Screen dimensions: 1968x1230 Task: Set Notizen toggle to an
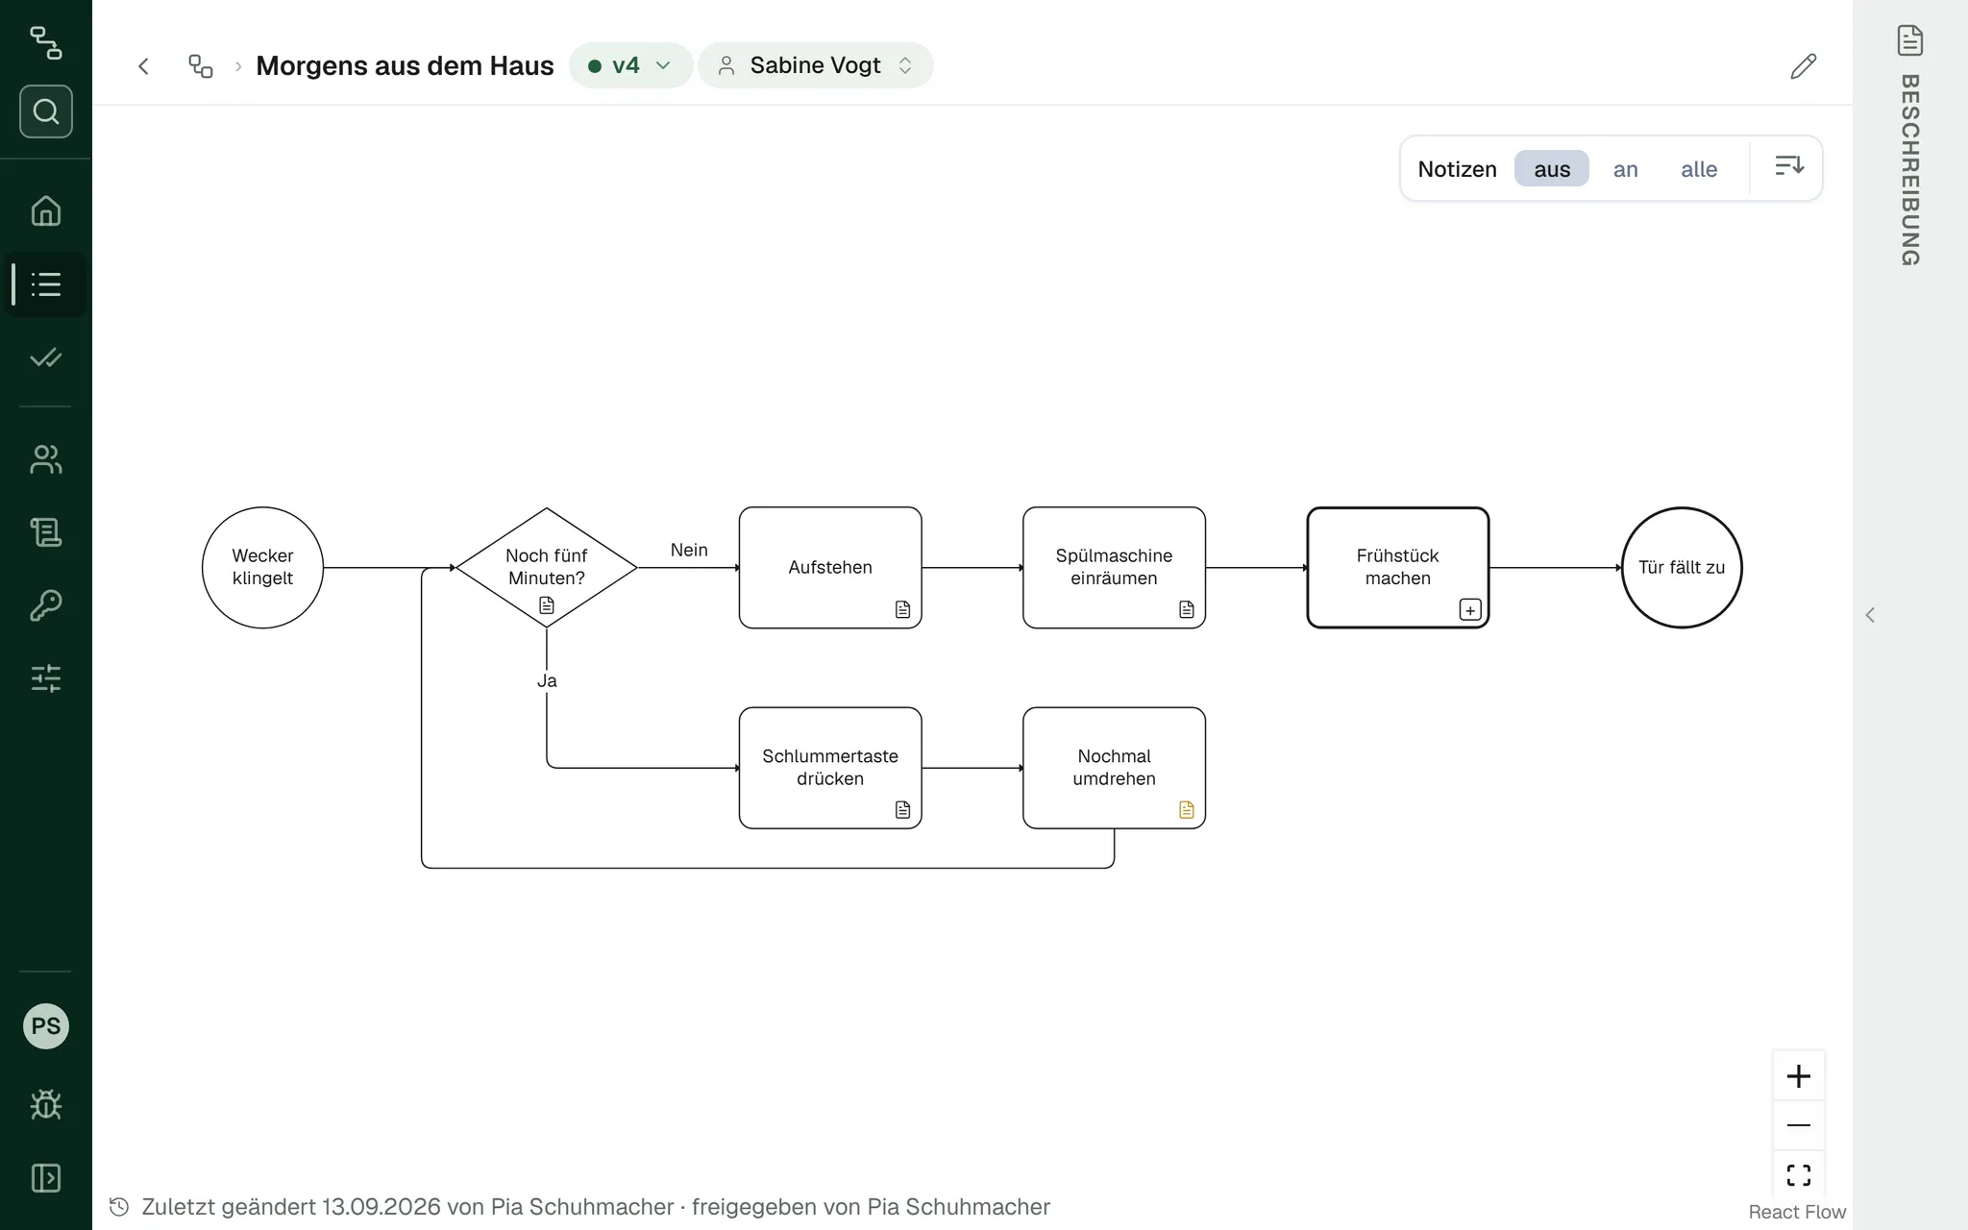1625,169
